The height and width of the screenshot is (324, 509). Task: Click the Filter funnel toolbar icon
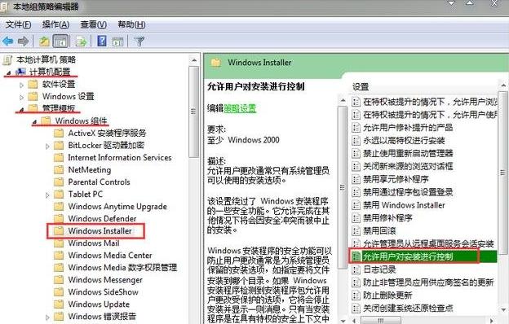point(139,42)
